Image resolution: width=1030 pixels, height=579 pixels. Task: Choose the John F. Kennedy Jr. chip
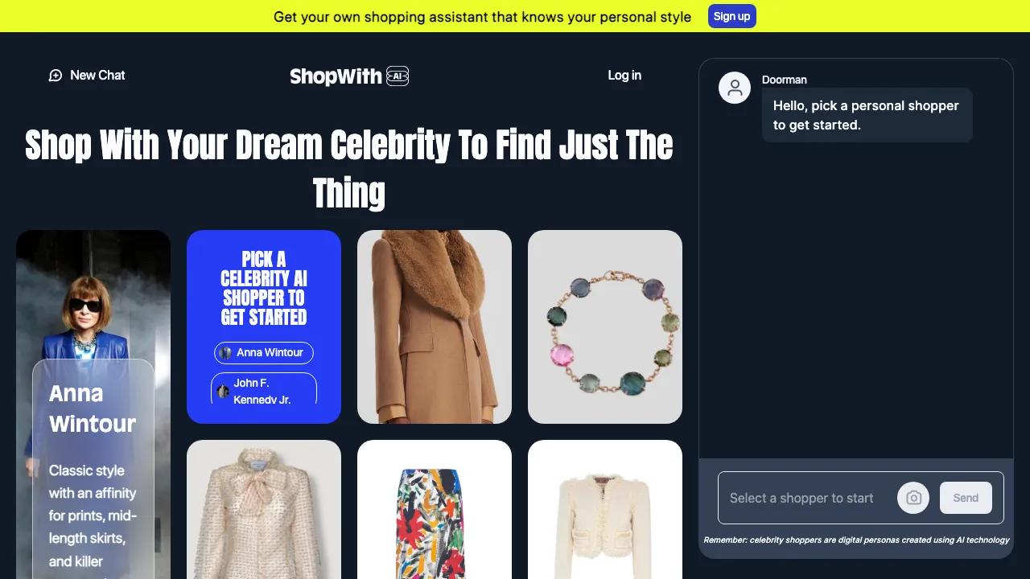click(264, 388)
